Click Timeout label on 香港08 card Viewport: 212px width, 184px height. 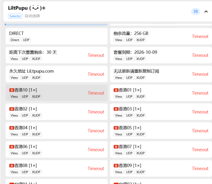(x=96, y=168)
